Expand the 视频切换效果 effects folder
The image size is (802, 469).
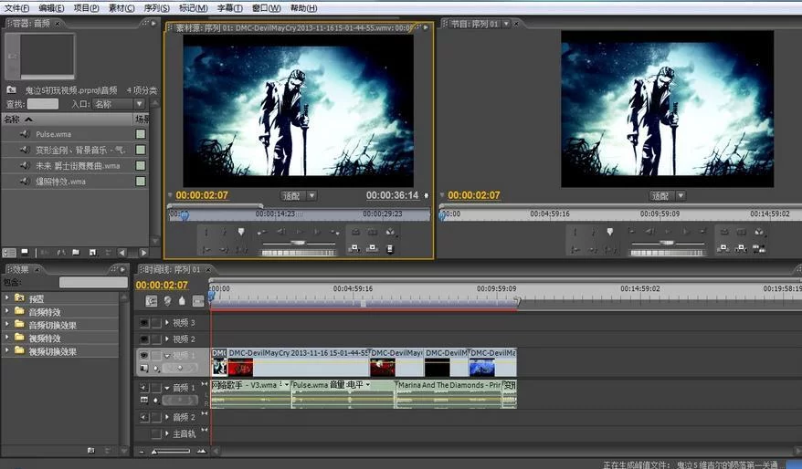[6, 350]
